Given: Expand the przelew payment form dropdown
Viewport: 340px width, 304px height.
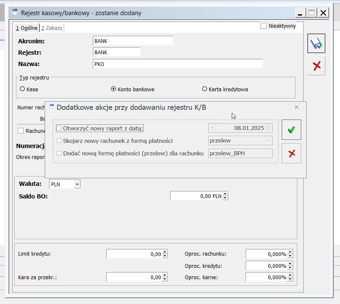Looking at the screenshot, I should [x=268, y=141].
